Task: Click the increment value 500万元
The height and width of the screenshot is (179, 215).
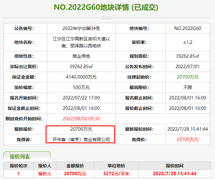Action: pyautogui.click(x=81, y=87)
